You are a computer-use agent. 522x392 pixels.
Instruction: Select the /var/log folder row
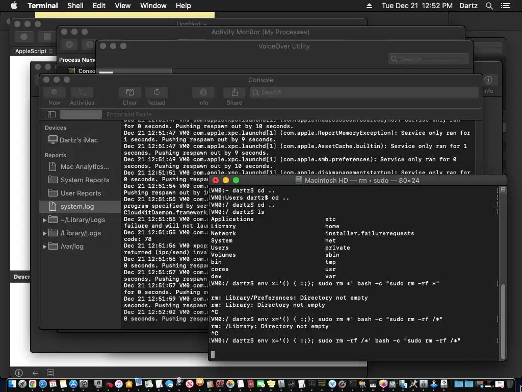[x=80, y=247]
